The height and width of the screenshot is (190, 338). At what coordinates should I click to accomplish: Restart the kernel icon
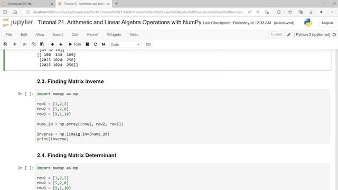(96, 44)
